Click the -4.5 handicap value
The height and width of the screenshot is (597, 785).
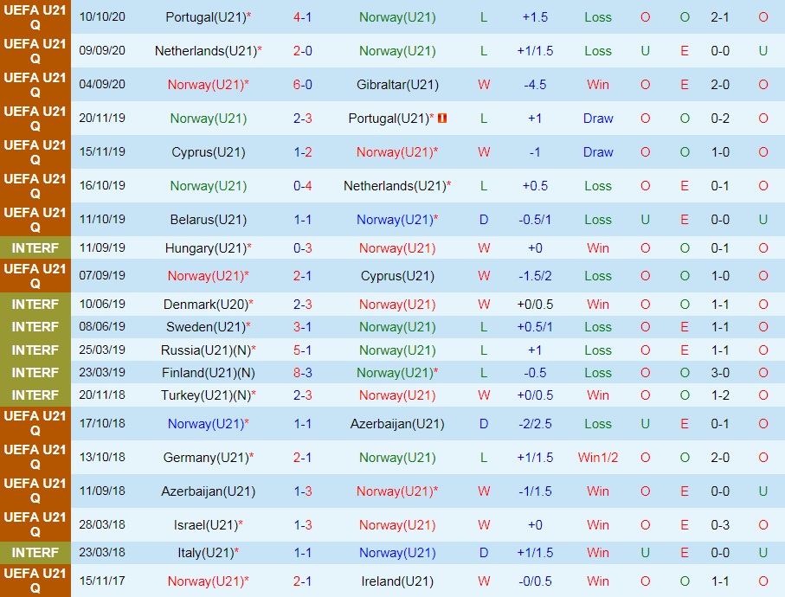pos(535,85)
